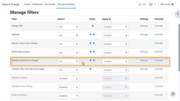Open Active dropdown for Database auto-linking

[68, 87]
